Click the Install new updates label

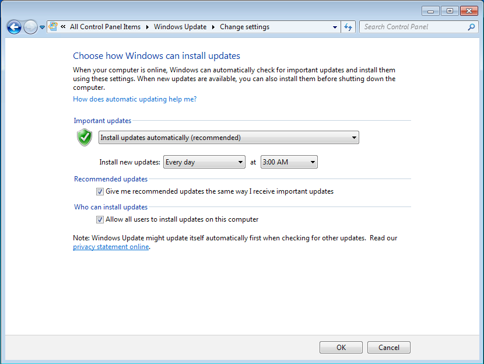click(129, 162)
